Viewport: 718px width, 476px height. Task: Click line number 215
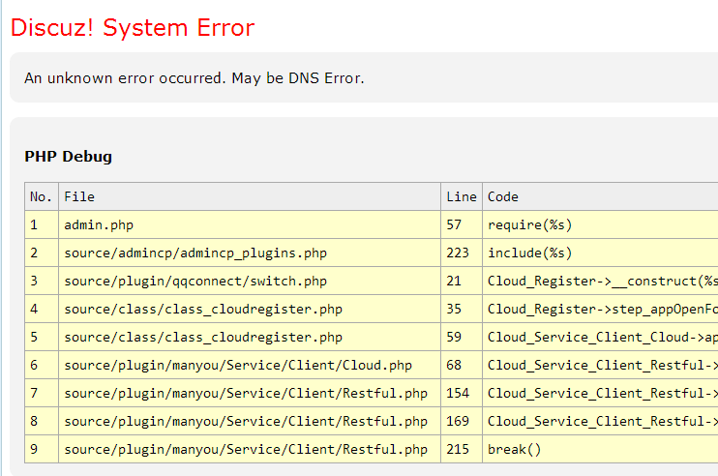click(462, 449)
